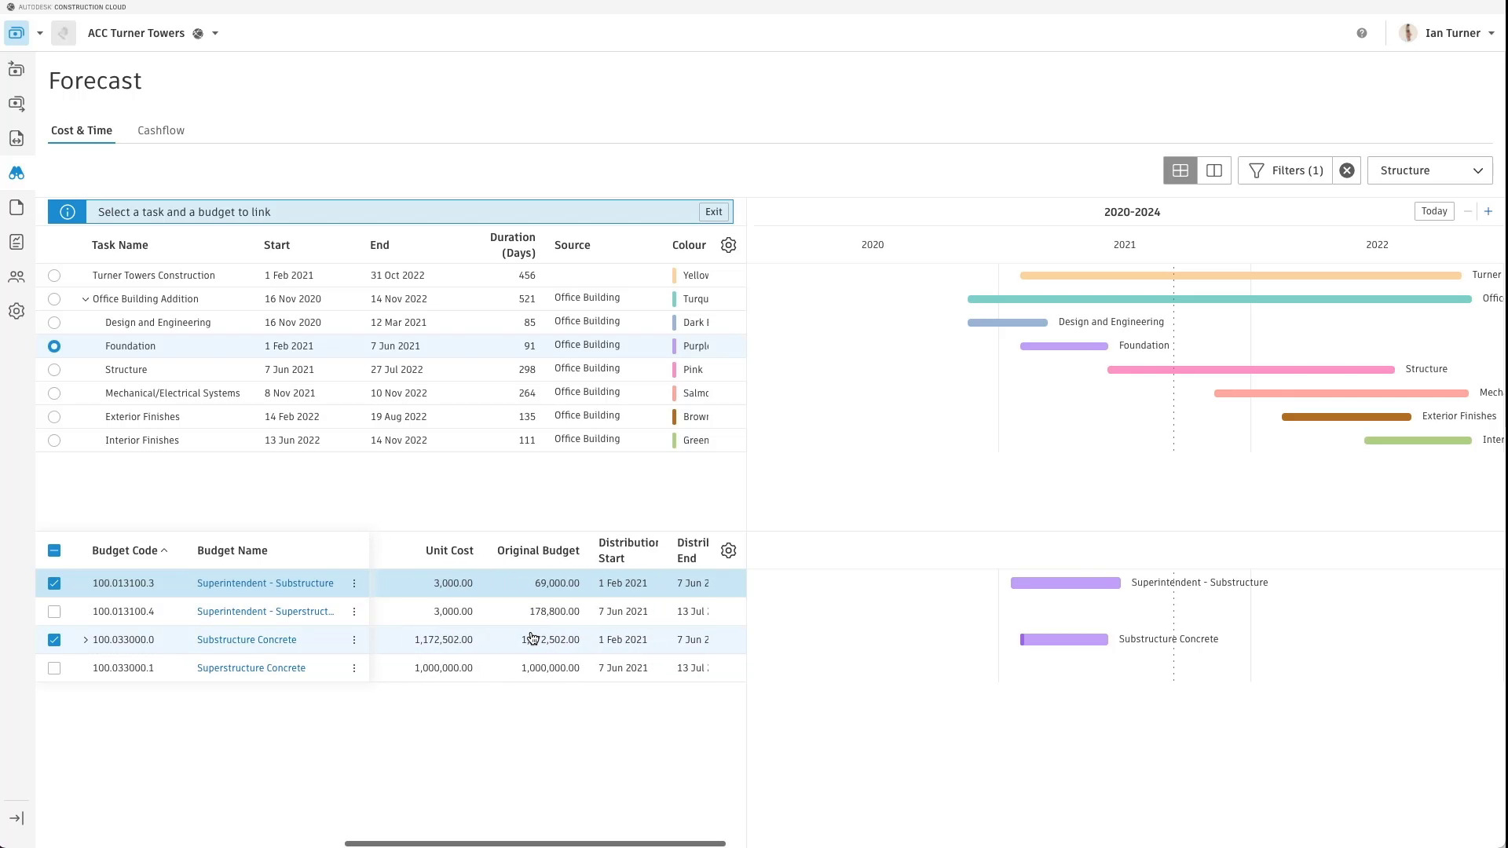Open task table column settings gear
The width and height of the screenshot is (1508, 848).
coord(728,245)
